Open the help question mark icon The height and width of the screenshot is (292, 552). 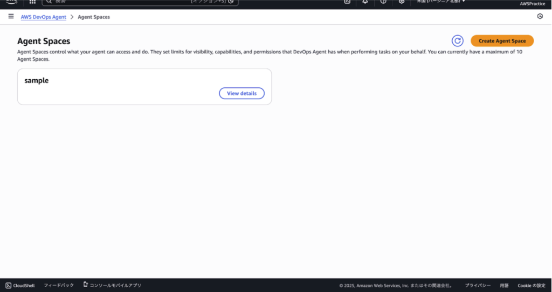point(383,2)
